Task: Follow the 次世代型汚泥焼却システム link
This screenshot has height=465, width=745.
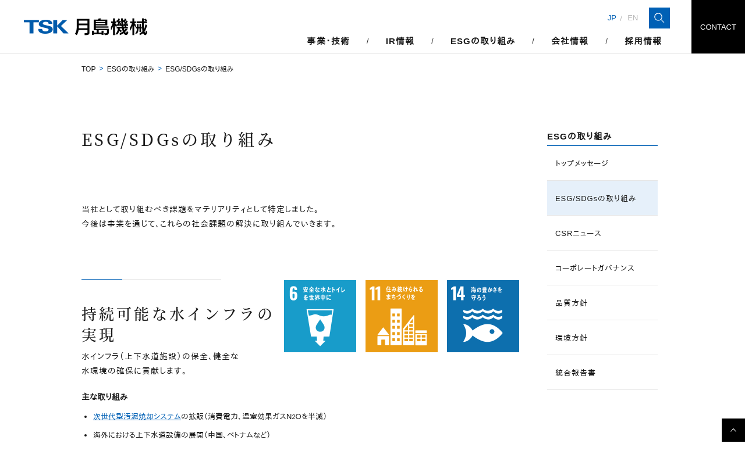Action: 137,417
